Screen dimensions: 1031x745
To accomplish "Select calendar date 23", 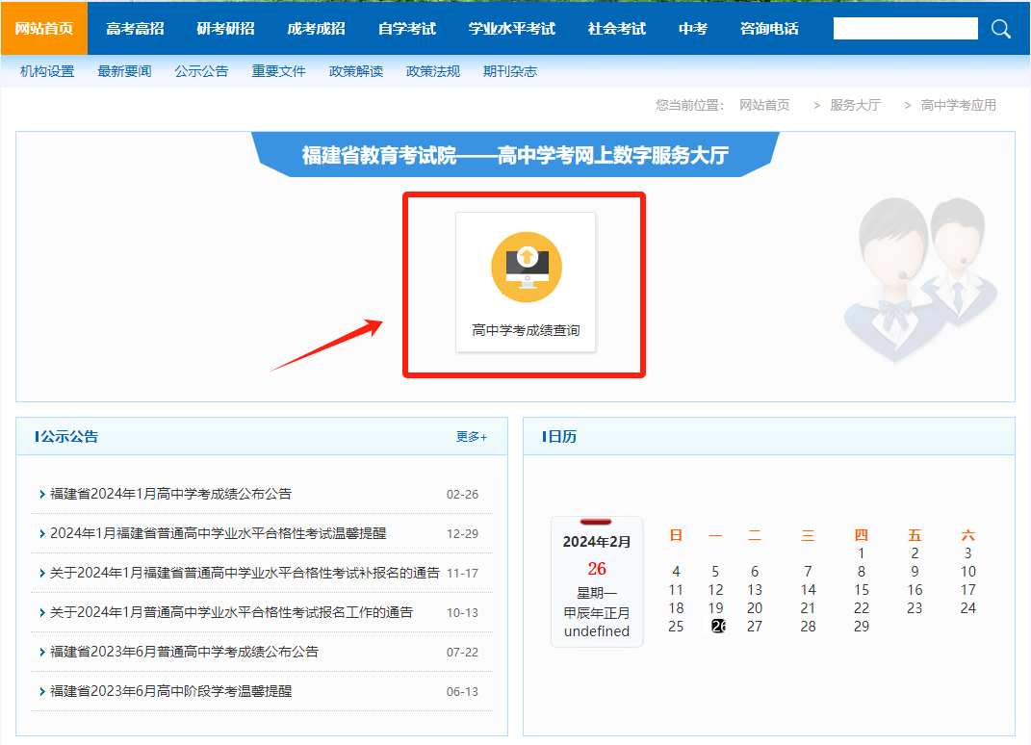I will [915, 608].
